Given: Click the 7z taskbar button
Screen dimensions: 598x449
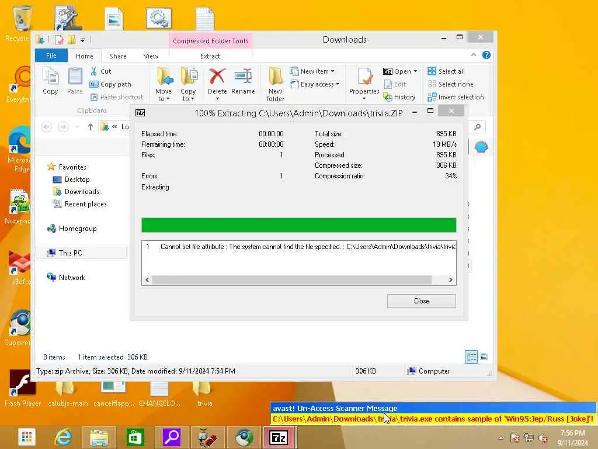Looking at the screenshot, I should pos(279,437).
